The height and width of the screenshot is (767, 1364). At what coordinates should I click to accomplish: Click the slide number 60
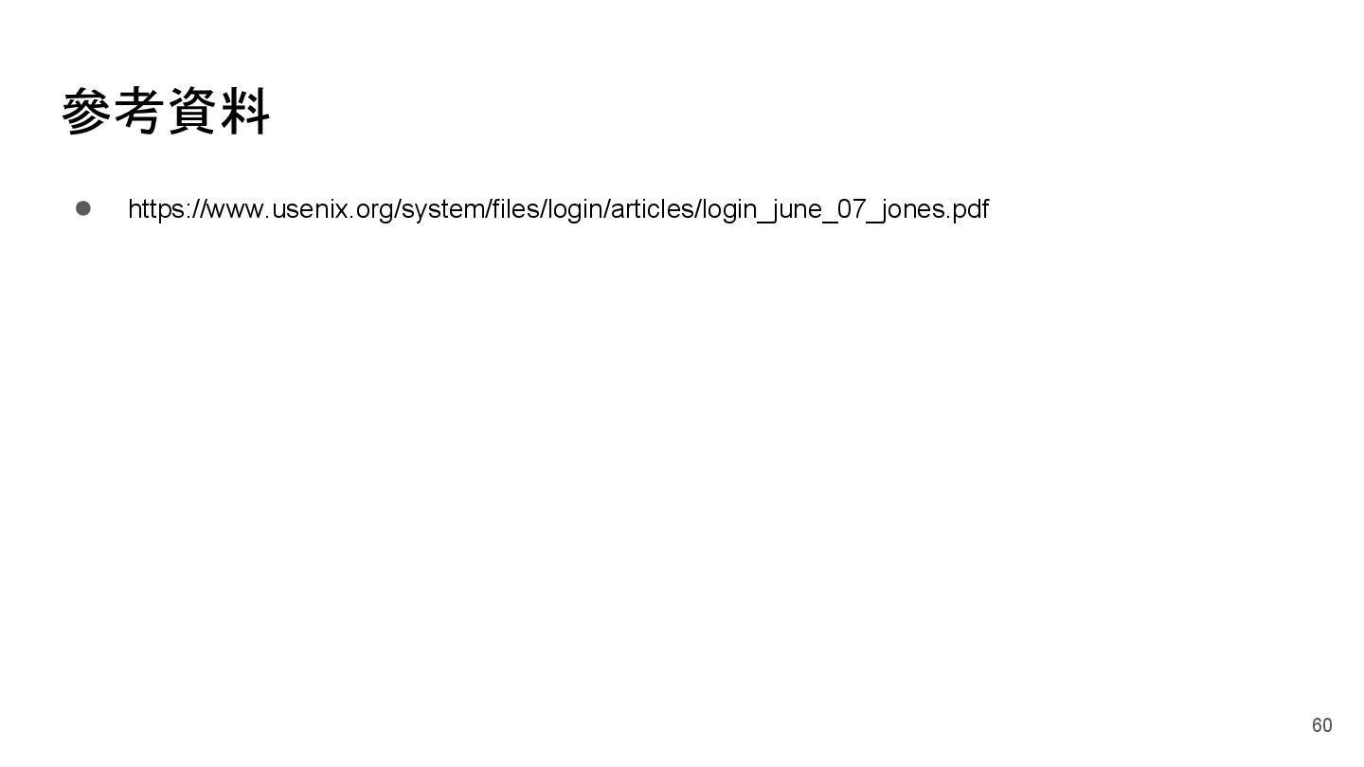click(x=1321, y=725)
